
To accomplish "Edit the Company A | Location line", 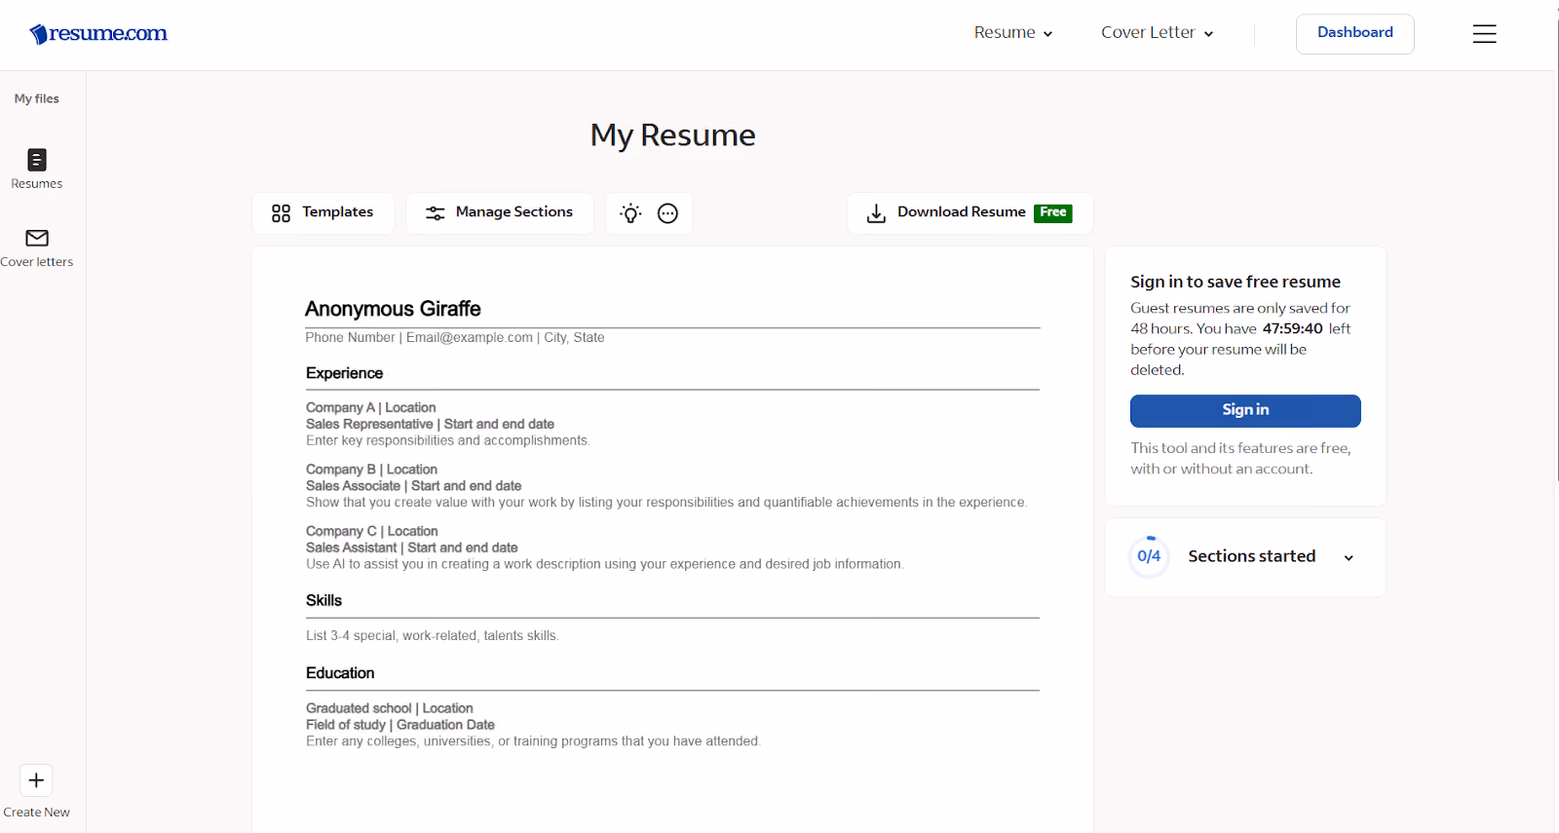I will (x=371, y=407).
